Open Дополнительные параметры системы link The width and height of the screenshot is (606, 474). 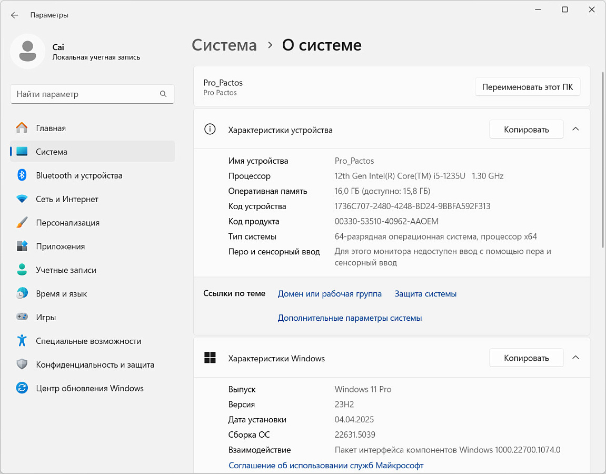coord(350,318)
